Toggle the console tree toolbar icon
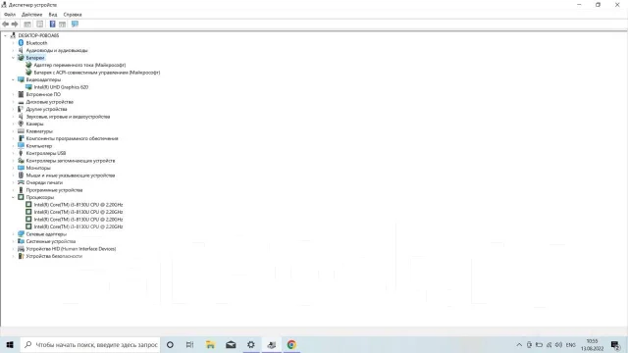The image size is (628, 353). [x=27, y=24]
